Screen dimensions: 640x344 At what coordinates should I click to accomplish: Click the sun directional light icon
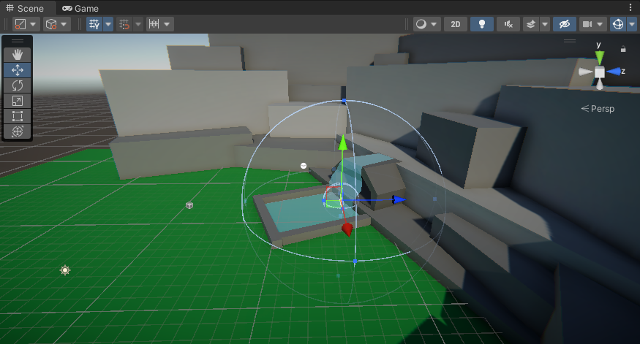coord(65,270)
